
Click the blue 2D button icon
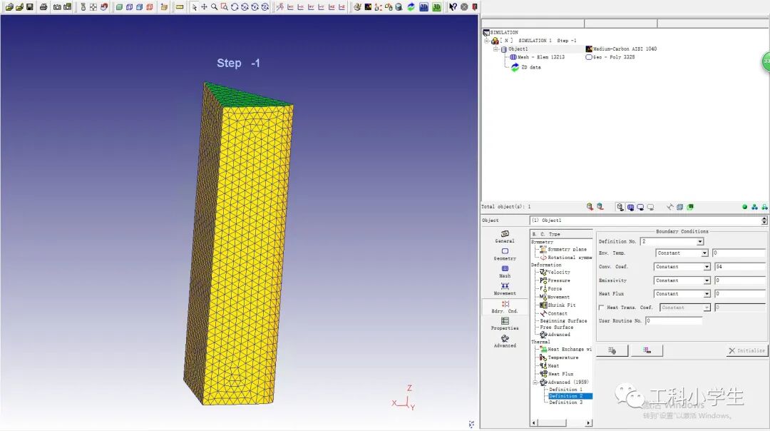[423, 7]
